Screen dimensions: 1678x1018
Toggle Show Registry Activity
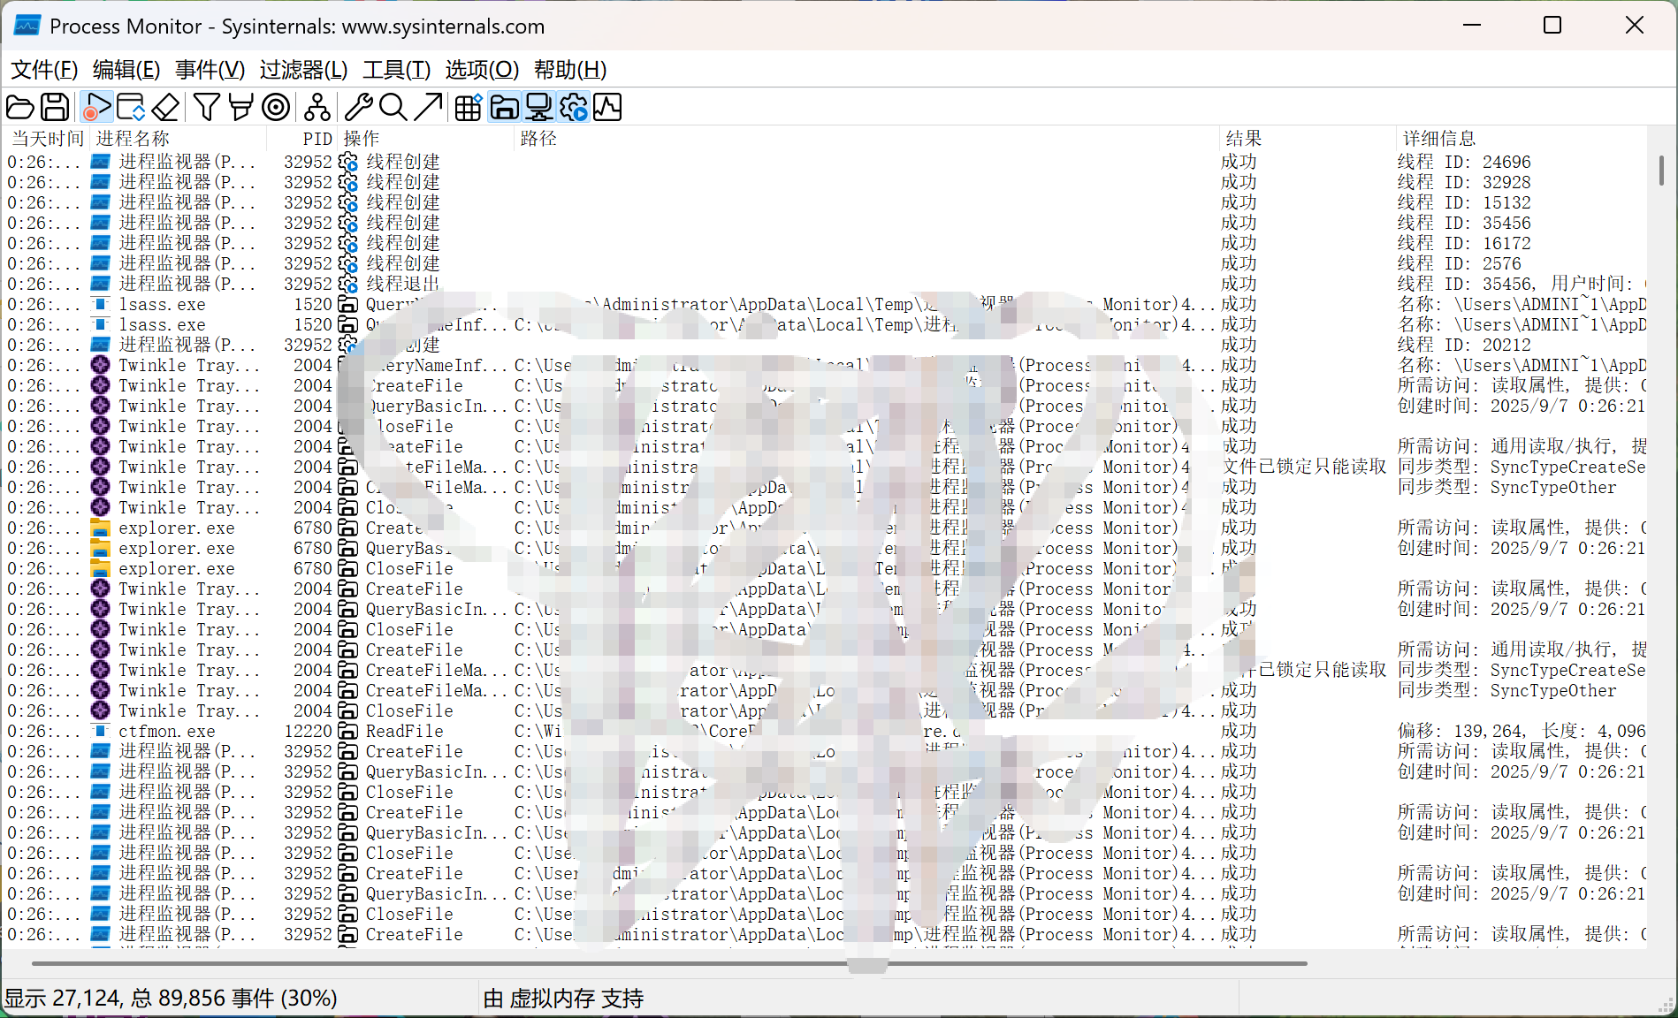point(469,108)
